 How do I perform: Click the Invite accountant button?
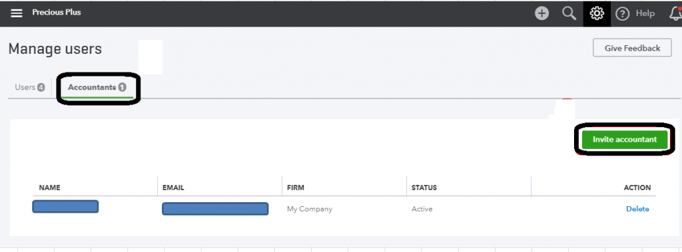(x=625, y=140)
